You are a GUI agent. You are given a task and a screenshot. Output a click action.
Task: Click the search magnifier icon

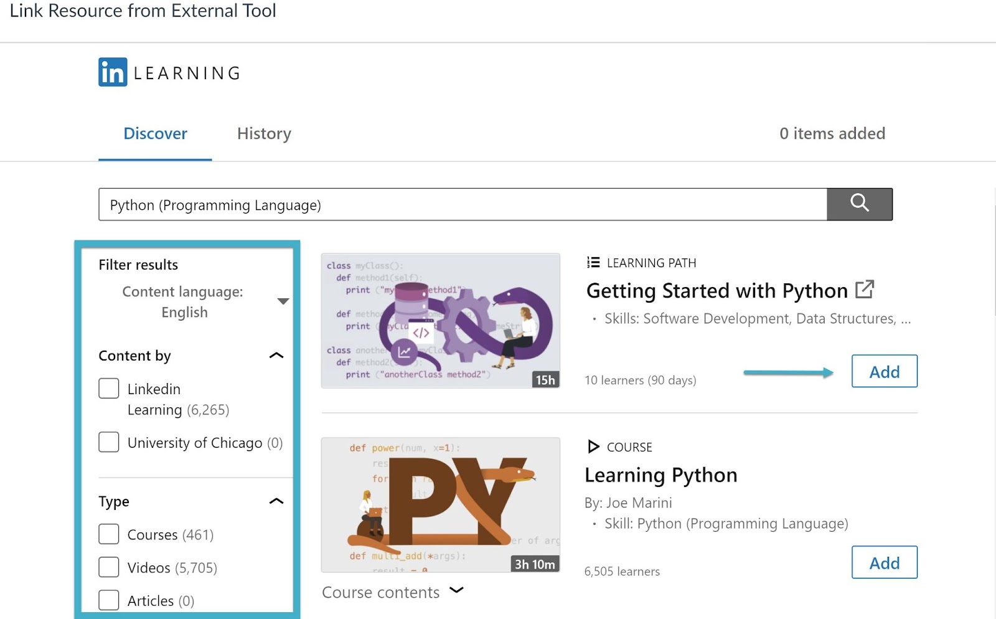(x=859, y=204)
